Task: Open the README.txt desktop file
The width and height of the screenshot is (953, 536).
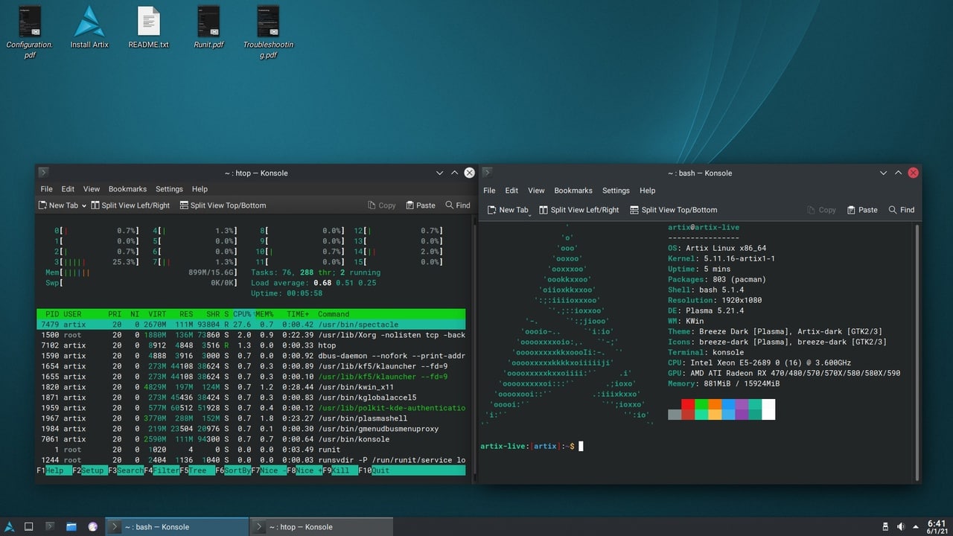Action: point(149,28)
